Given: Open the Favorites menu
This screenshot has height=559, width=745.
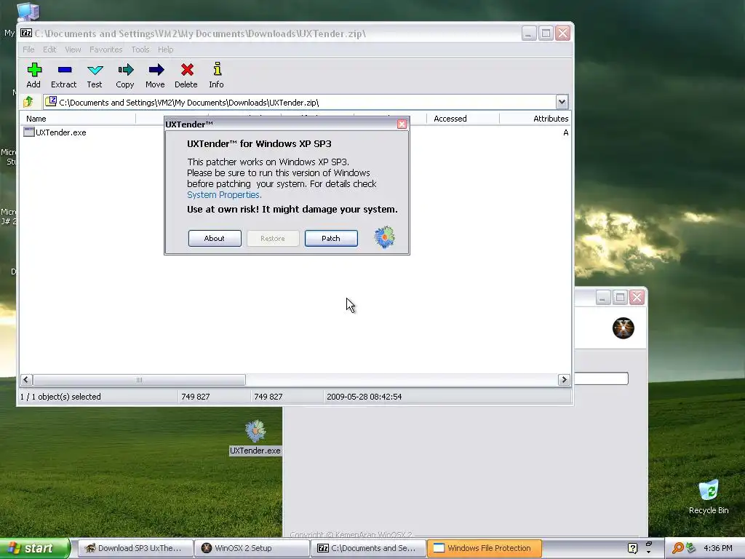Looking at the screenshot, I should 106,49.
